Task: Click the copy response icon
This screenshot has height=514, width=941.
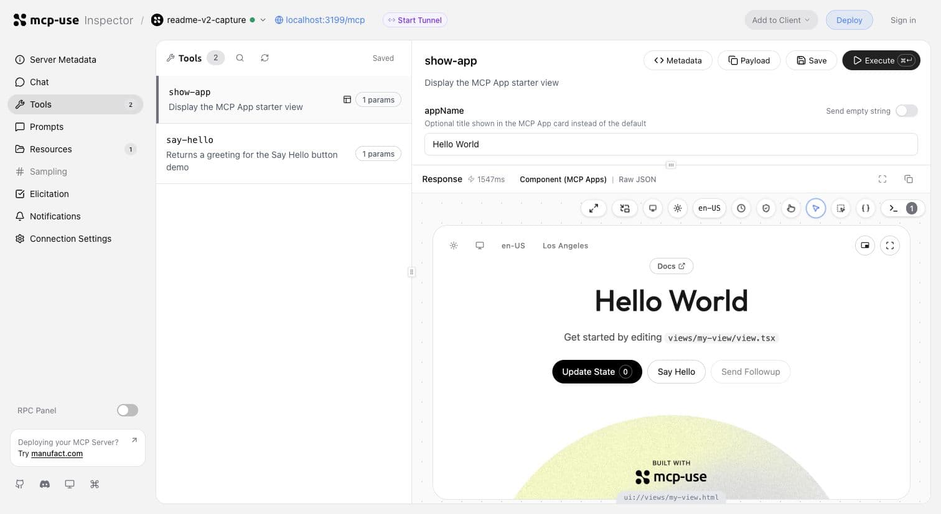Action: pyautogui.click(x=909, y=179)
